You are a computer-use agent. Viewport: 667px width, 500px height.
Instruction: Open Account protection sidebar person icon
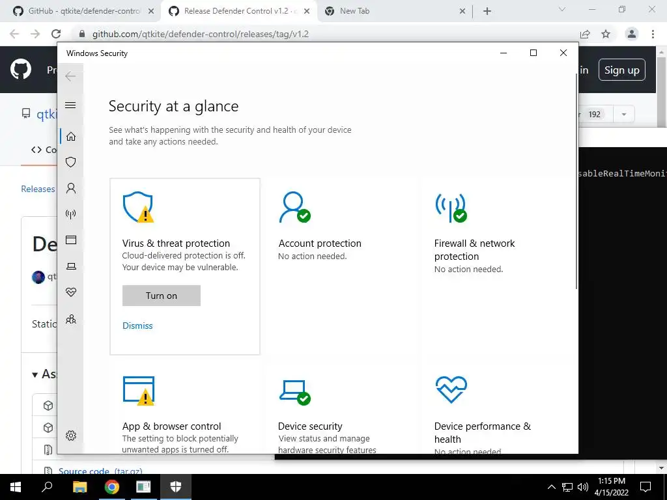click(70, 188)
